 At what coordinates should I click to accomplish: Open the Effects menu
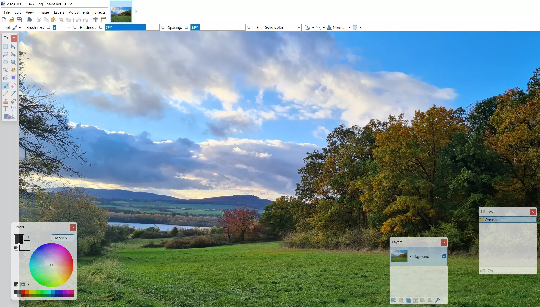point(100,12)
